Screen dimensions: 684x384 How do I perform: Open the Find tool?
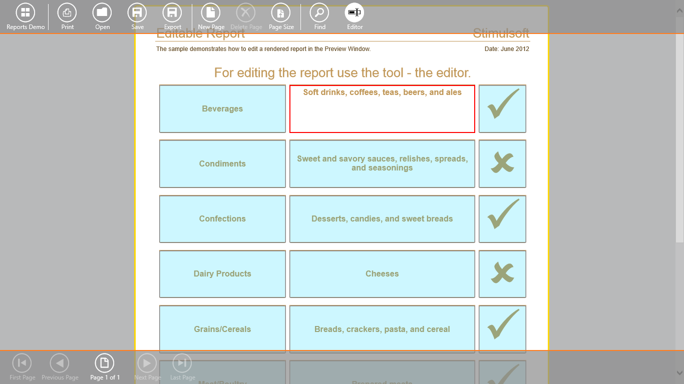(319, 13)
